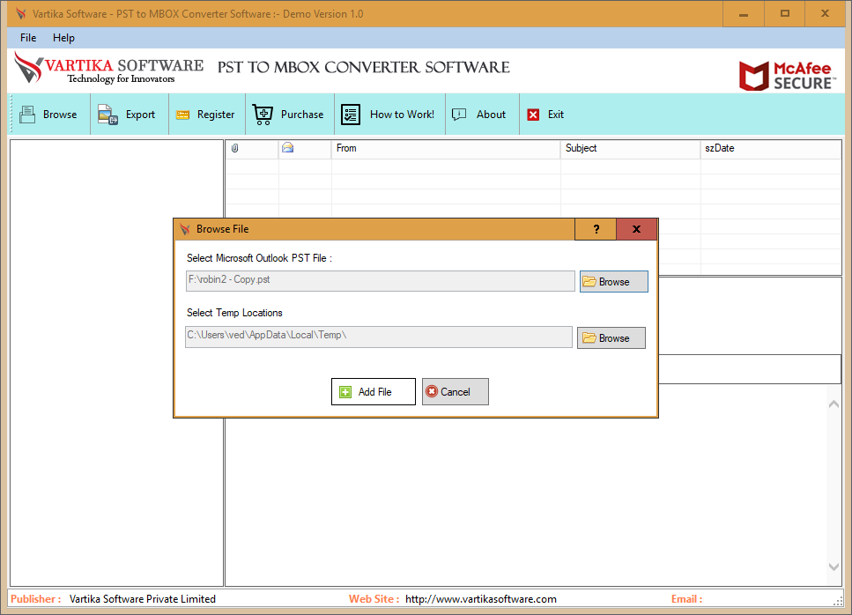
Task: Click the PST file path field
Action: point(381,281)
